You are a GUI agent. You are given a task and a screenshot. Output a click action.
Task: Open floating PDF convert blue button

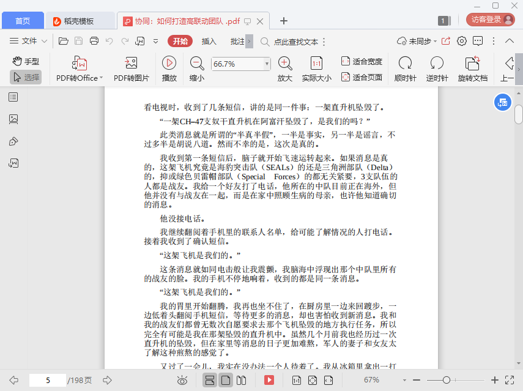503,102
